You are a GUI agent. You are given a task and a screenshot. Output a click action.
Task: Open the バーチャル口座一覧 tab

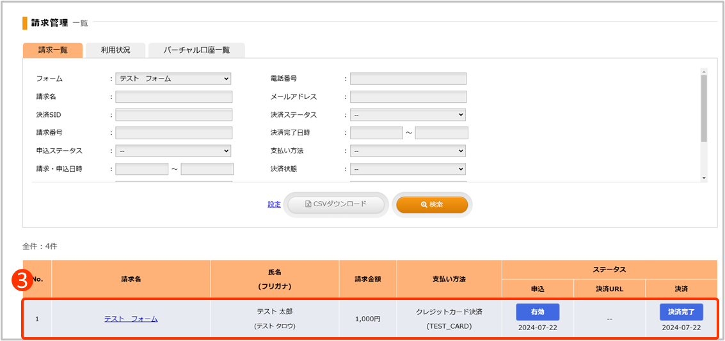coord(196,50)
